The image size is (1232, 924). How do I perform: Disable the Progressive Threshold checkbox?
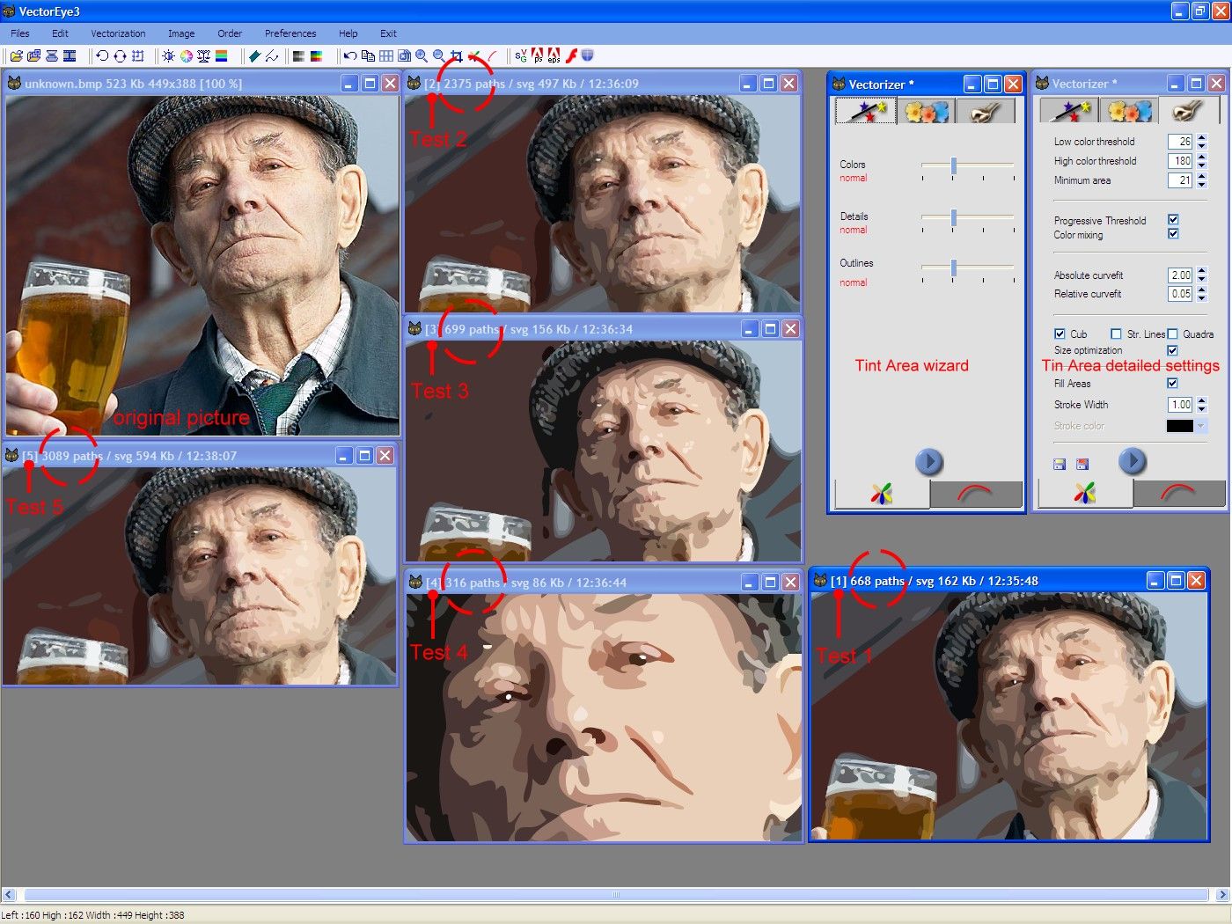click(x=1174, y=220)
